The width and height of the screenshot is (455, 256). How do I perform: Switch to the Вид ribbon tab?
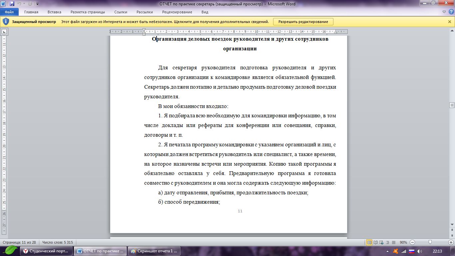pyautogui.click(x=205, y=12)
